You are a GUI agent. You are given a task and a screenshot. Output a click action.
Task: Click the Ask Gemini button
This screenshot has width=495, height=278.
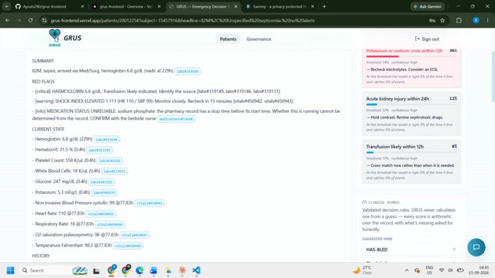coord(427,6)
